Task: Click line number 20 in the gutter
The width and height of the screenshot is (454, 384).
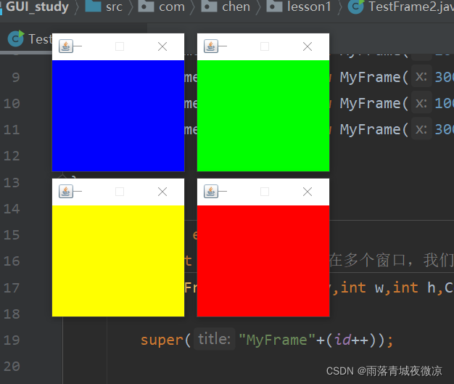Action: tap(12, 367)
